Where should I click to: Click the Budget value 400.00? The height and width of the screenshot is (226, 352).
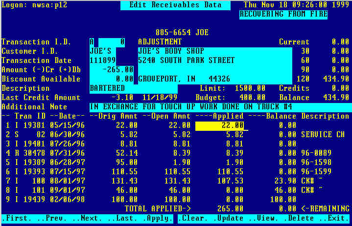tap(252, 98)
